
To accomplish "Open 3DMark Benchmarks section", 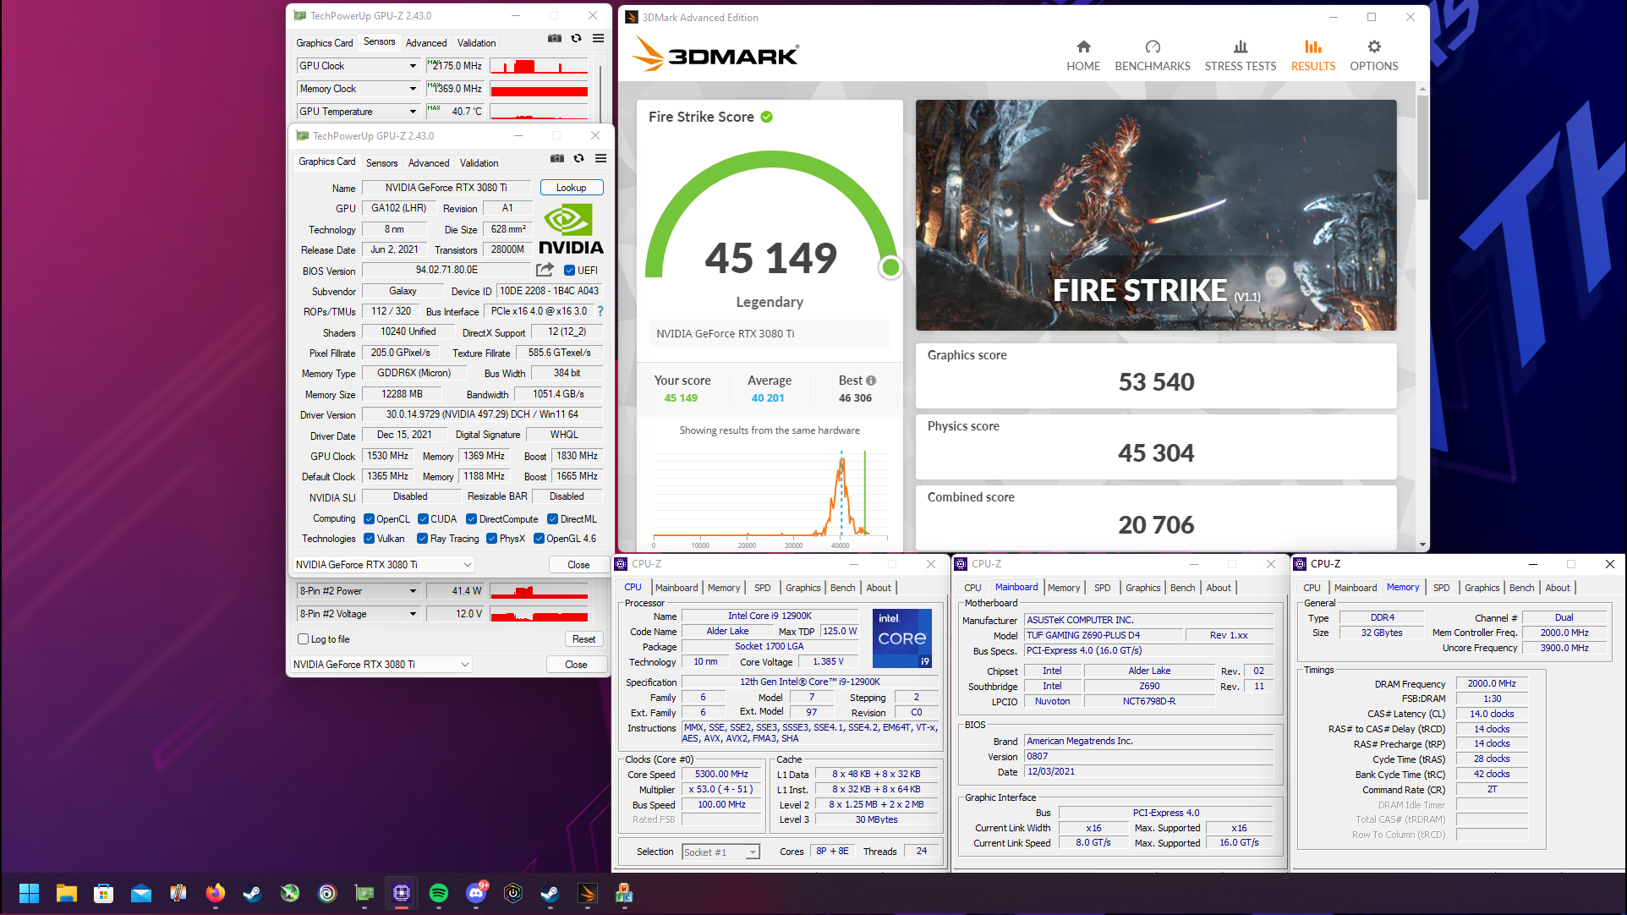I will (x=1153, y=56).
